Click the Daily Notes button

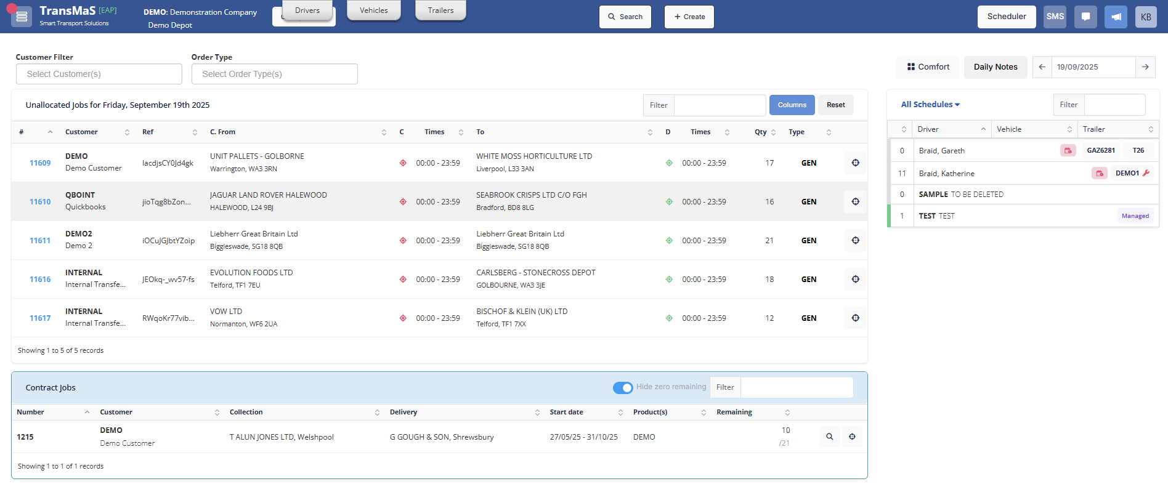point(996,67)
